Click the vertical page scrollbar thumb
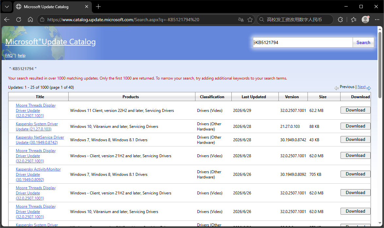 coord(380,65)
